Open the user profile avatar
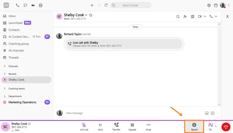233x133 pixels. [x=223, y=5]
